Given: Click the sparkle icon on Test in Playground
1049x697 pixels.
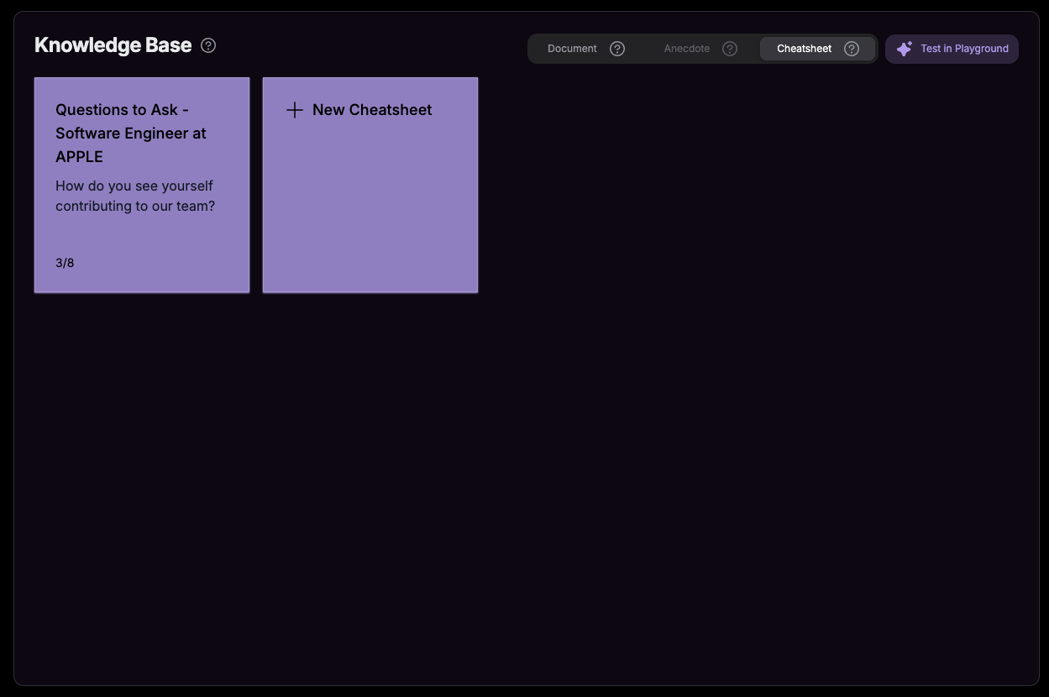Looking at the screenshot, I should tap(905, 49).
